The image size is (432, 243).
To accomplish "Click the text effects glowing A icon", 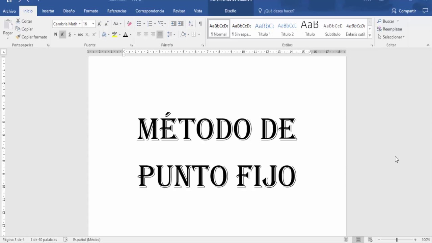I will [x=104, y=34].
